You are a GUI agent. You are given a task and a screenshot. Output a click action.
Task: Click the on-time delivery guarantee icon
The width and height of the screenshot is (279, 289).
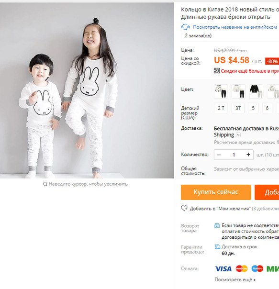pos(217,247)
